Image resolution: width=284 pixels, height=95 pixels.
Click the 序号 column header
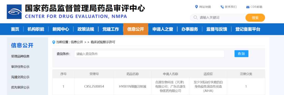pos(63,74)
